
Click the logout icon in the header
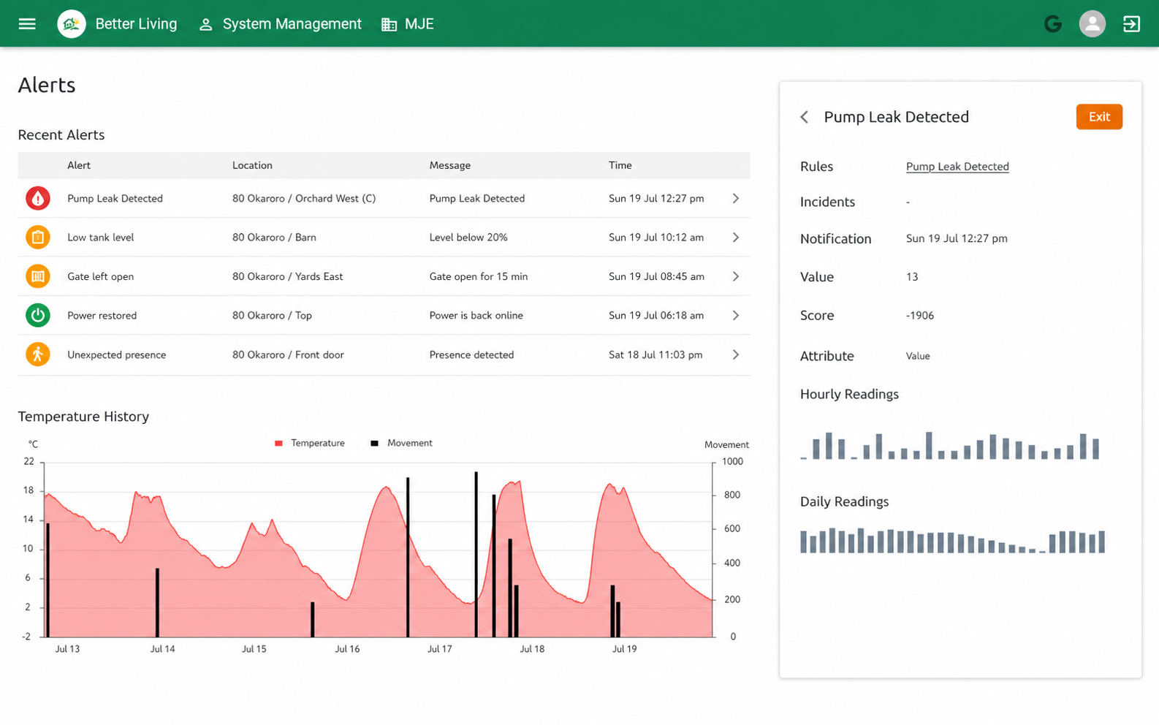point(1131,24)
